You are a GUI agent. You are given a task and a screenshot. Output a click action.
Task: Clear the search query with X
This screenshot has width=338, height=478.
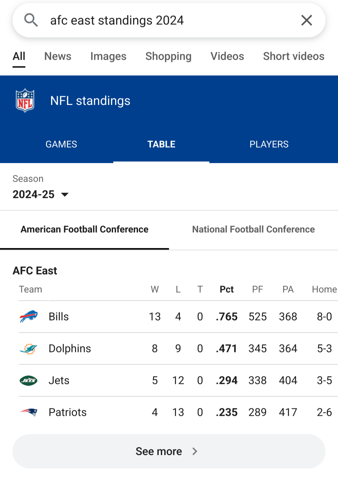coord(307,20)
